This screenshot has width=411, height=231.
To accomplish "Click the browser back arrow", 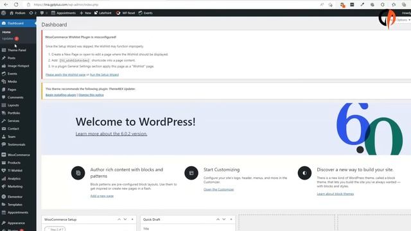I will 6,4.
